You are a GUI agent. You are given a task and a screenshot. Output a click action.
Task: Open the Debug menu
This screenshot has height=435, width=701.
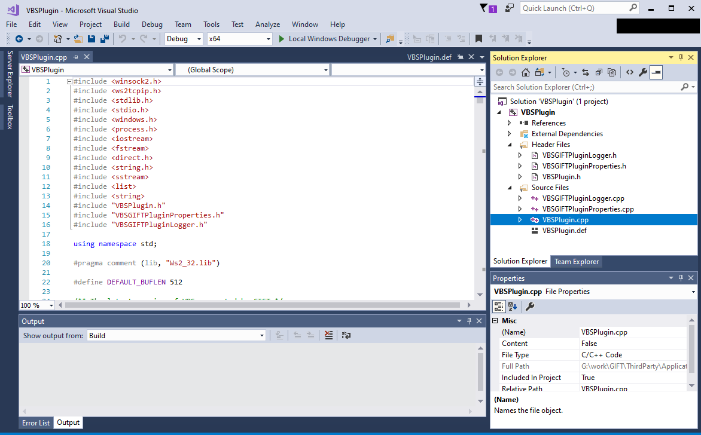pos(152,24)
